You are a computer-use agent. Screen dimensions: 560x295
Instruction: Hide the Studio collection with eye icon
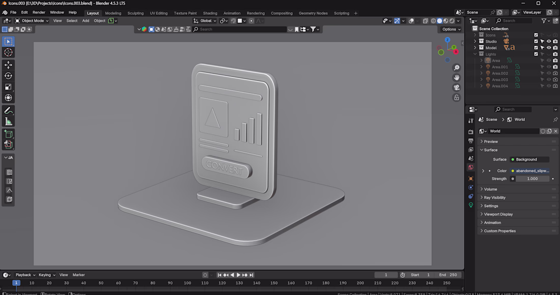coord(549,41)
